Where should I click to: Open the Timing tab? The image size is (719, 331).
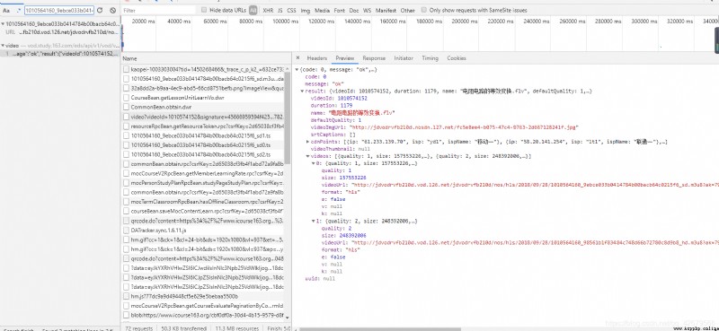pos(431,58)
